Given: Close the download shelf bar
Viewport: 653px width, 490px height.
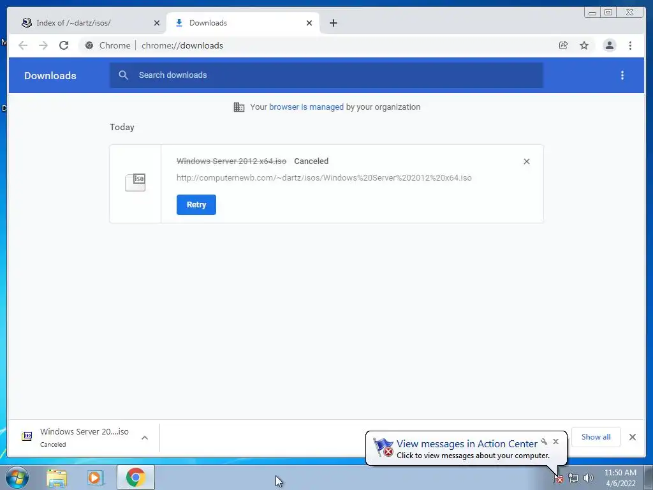Looking at the screenshot, I should pyautogui.click(x=632, y=437).
